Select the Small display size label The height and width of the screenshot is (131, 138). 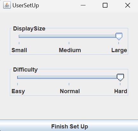19,50
